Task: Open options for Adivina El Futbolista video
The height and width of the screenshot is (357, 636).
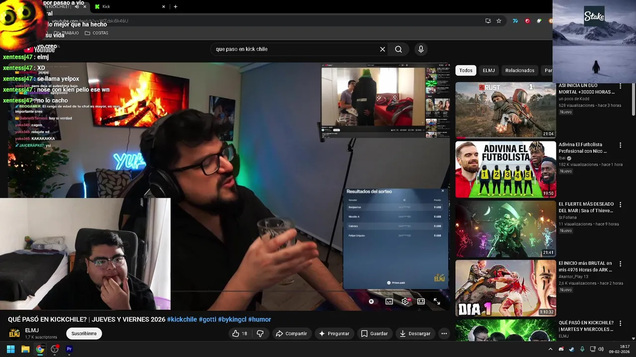Action: [620, 145]
